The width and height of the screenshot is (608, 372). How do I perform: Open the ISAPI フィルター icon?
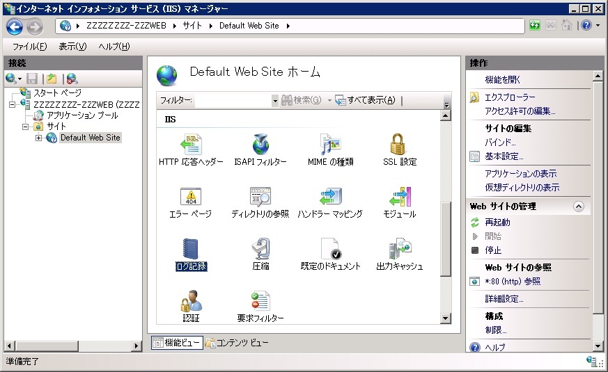[260, 145]
